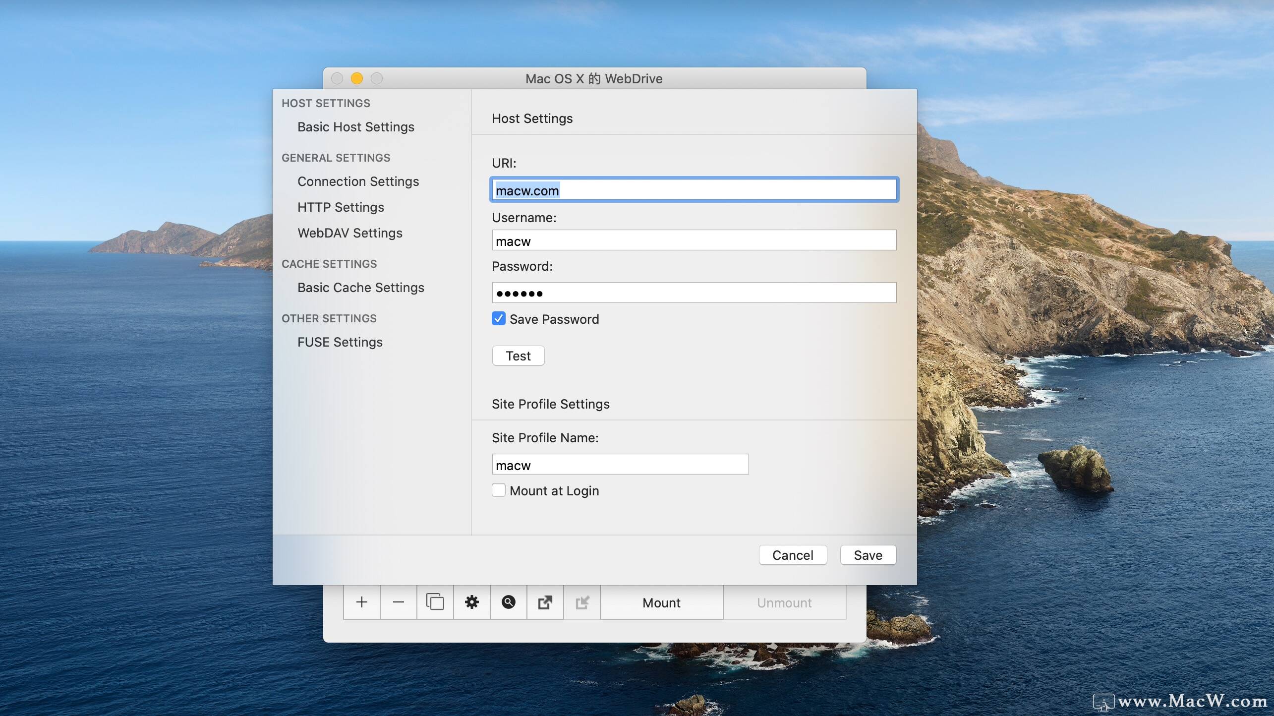Click the Site Profile Name field
The image size is (1274, 716).
(620, 465)
